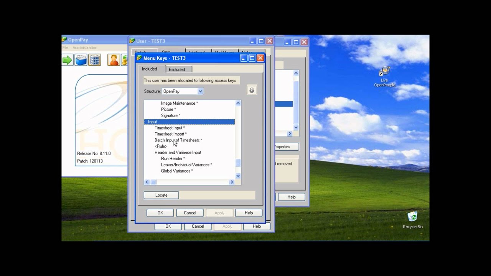Click OK in the Menu Keys dialog

coord(160,213)
